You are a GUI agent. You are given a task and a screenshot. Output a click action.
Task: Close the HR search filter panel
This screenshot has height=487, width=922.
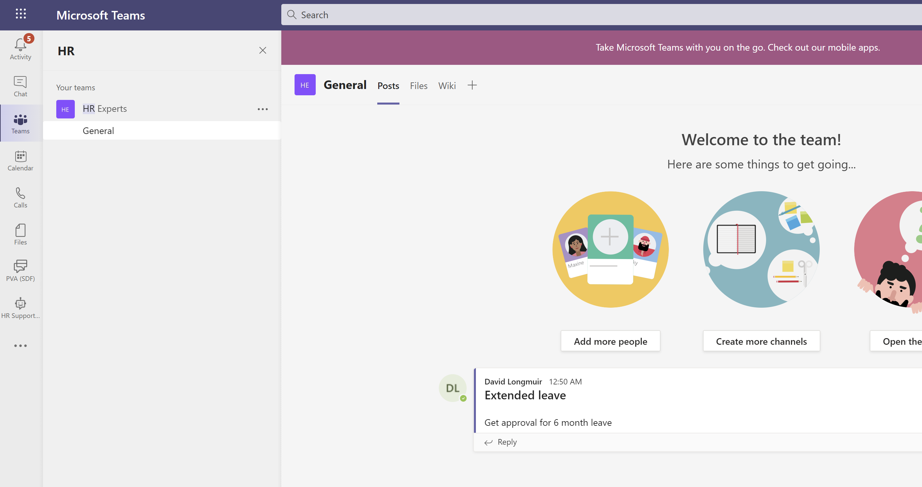click(x=262, y=50)
